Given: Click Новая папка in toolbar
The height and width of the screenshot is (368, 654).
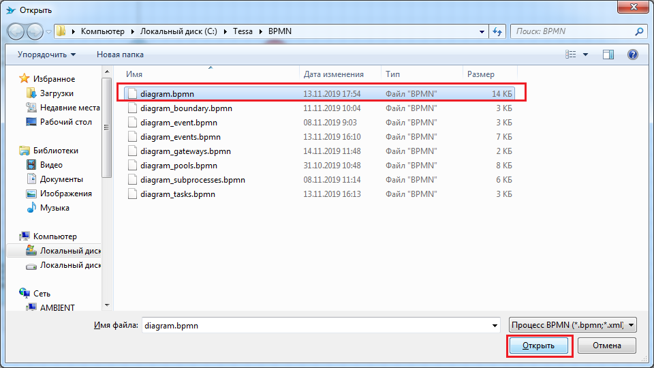Looking at the screenshot, I should point(120,55).
